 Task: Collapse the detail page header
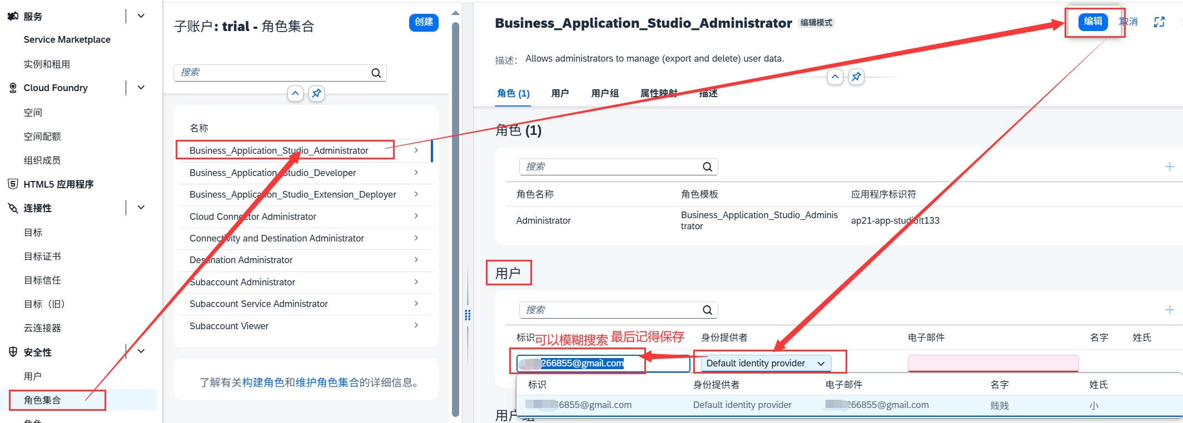coord(835,77)
